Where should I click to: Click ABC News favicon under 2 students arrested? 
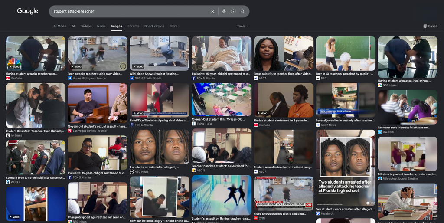[x=132, y=171]
